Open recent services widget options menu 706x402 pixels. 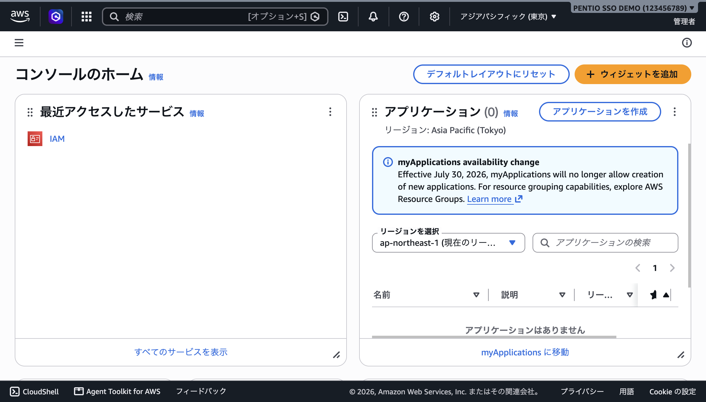click(330, 112)
